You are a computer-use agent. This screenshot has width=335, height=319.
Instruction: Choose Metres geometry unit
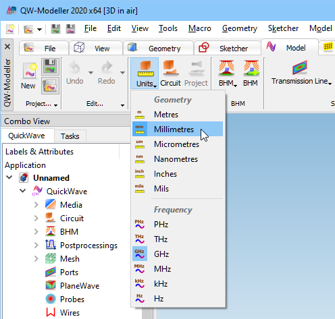click(x=178, y=115)
